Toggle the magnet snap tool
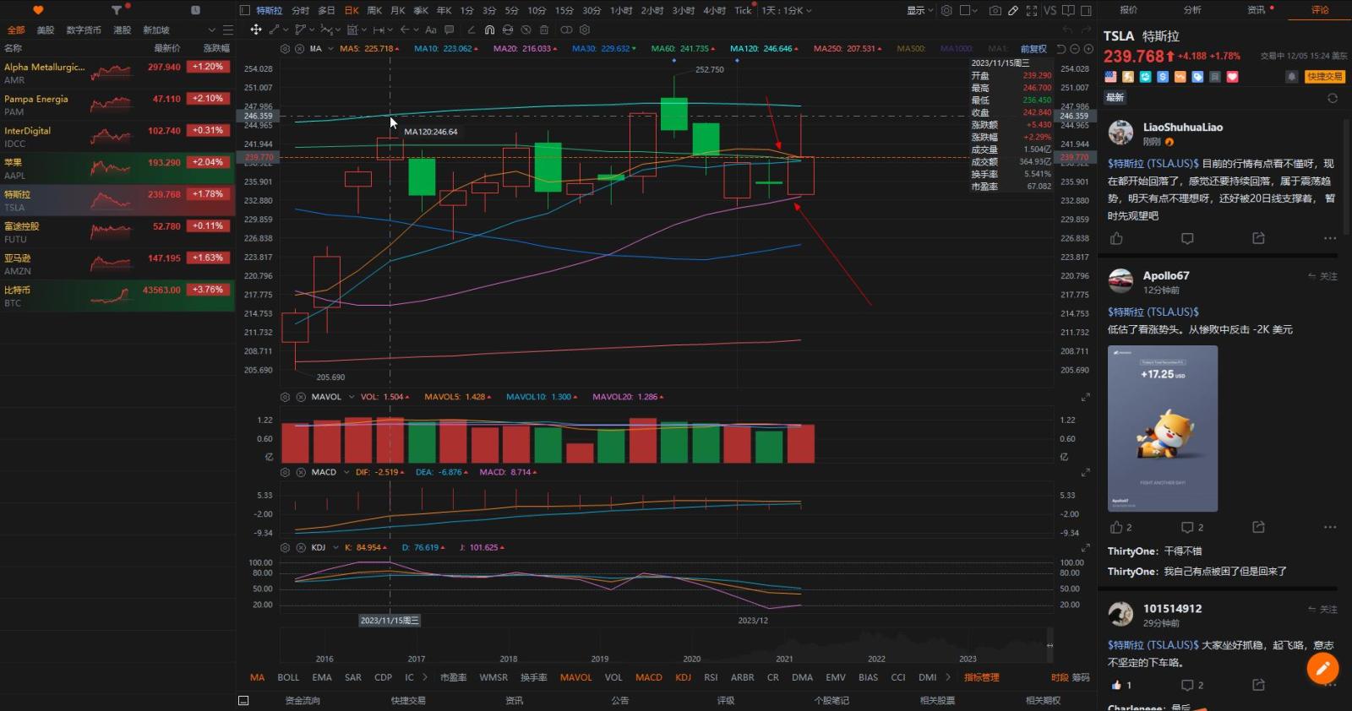The image size is (1352, 711). tap(489, 30)
